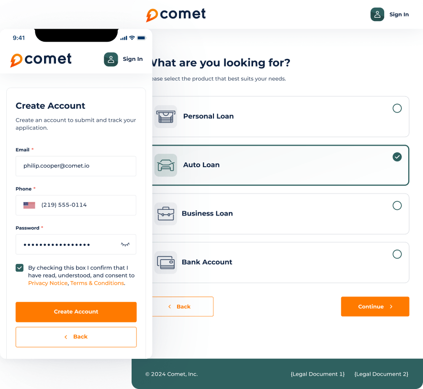
Task: Uncheck the privacy consent checkbox
Action: [x=20, y=268]
